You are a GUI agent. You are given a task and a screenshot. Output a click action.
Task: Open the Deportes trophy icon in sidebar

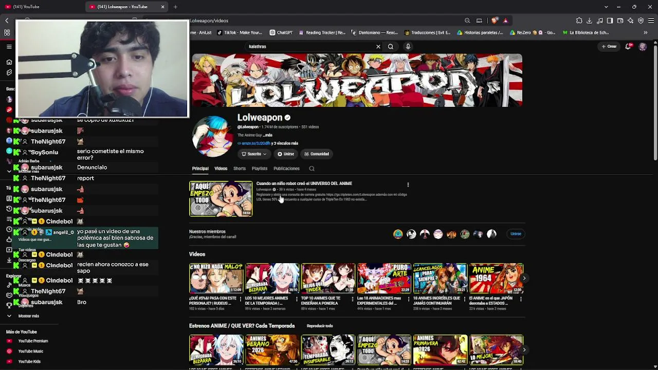[9, 305]
